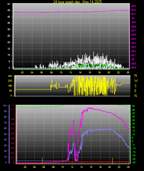Click the green axis label "-20"
This screenshot has width=144, height=171.
pos(133,155)
